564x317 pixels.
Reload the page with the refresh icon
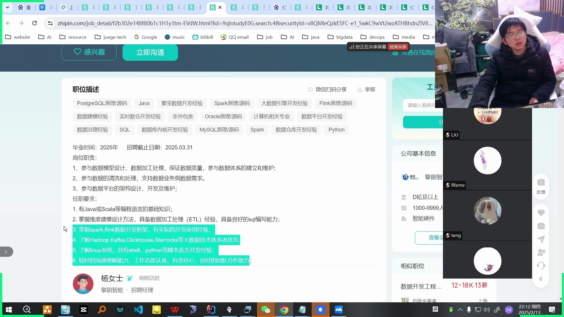tap(34, 23)
